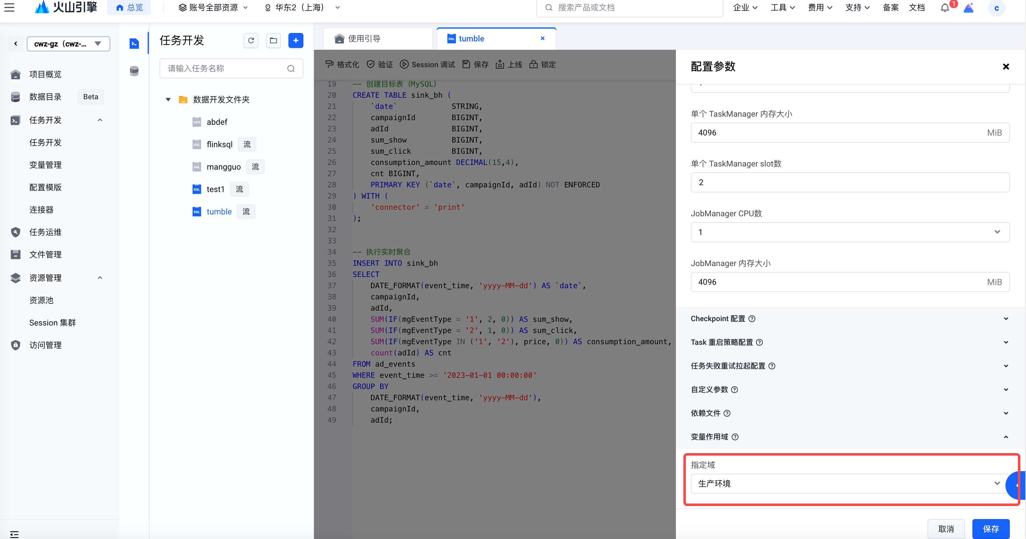Click the blue 保存 button
Image resolution: width=1026 pixels, height=539 pixels.
point(990,529)
